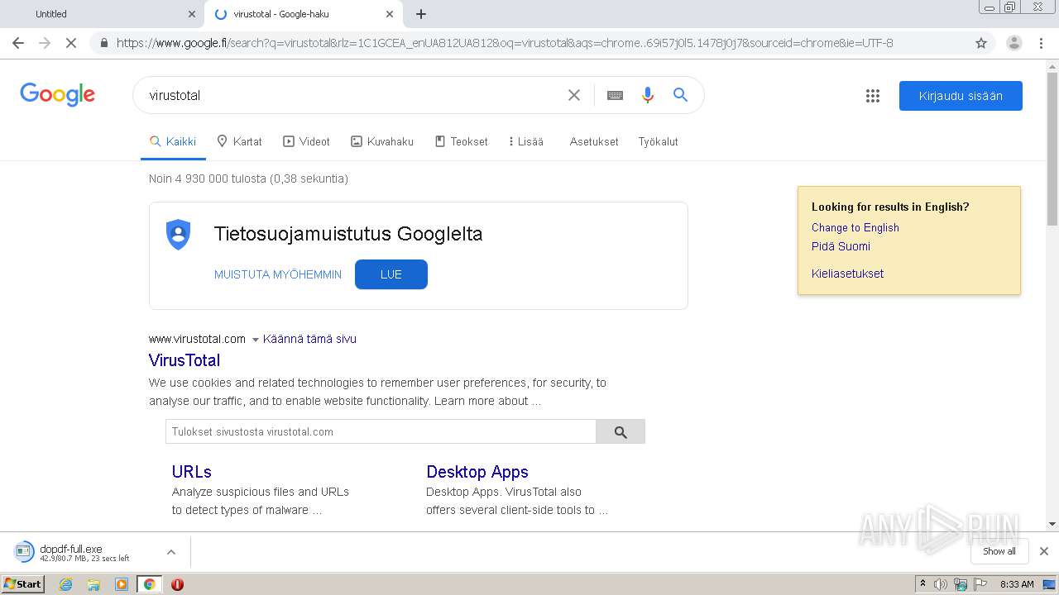Screen dimensions: 1059x595
Task: Open the Chrome three-dot menu
Action: pos(1042,43)
